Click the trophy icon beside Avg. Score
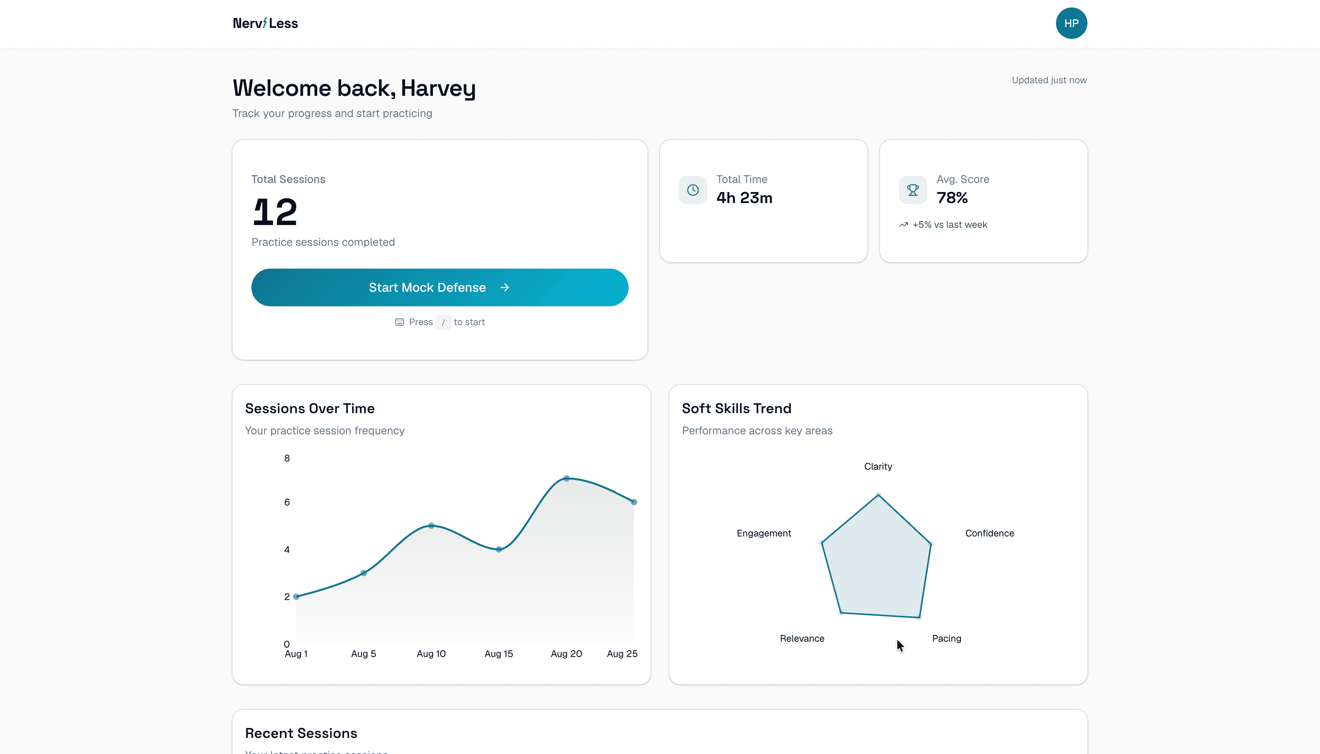The height and width of the screenshot is (754, 1320). coord(913,190)
